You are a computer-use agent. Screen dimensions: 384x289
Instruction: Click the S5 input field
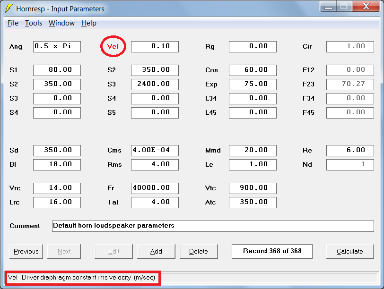click(x=155, y=113)
